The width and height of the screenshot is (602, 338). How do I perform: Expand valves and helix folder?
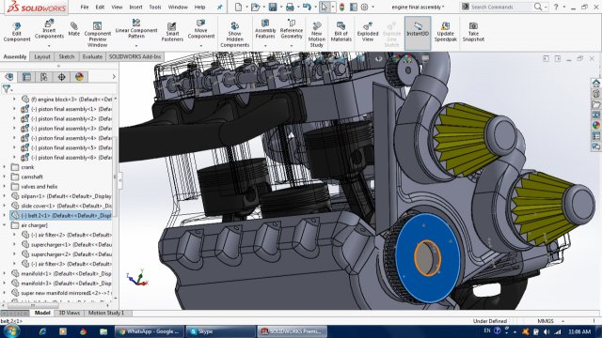5,186
